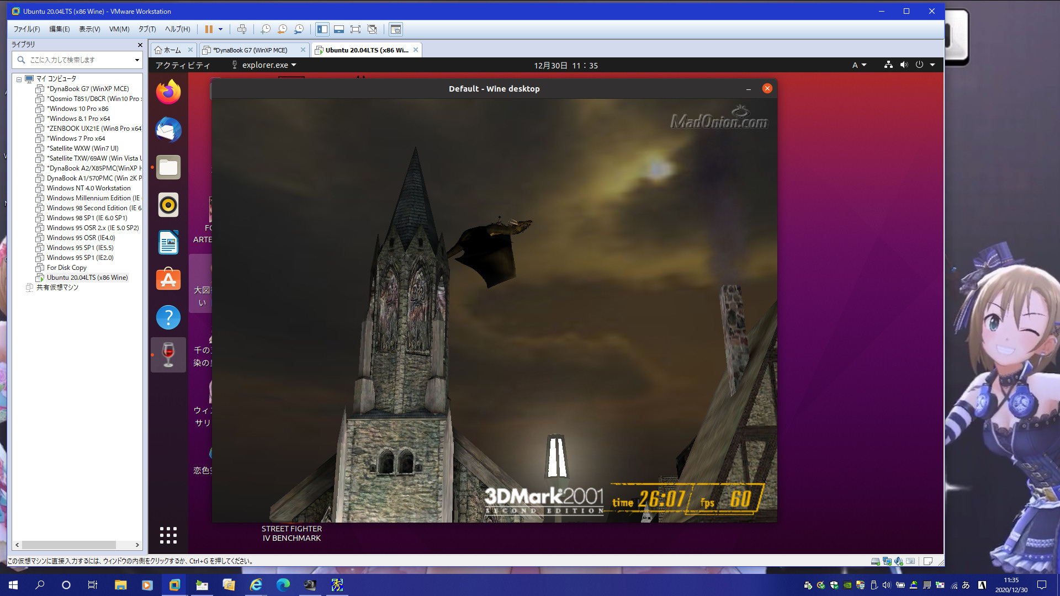Open Ubuntu Software from dock
The image size is (1060, 596).
tap(168, 280)
